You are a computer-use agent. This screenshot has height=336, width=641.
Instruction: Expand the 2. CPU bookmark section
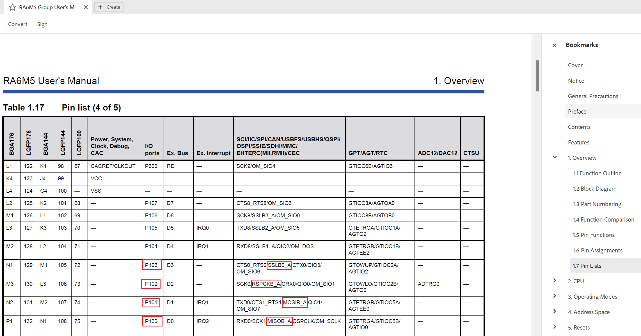point(555,280)
